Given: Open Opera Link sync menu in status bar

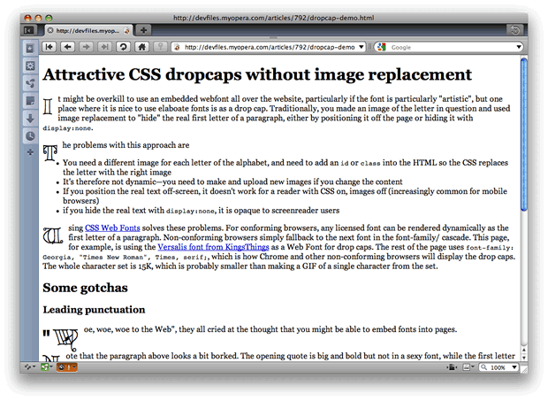Looking at the screenshot, I should pyautogui.click(x=30, y=367).
